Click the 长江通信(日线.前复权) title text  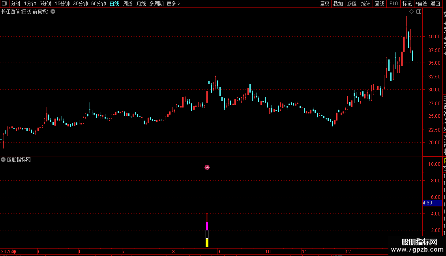(25, 12)
